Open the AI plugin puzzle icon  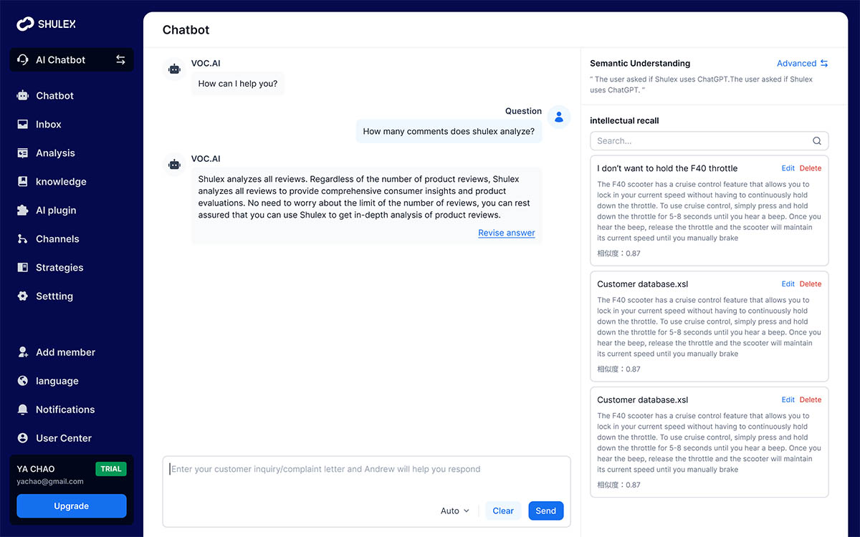point(23,211)
